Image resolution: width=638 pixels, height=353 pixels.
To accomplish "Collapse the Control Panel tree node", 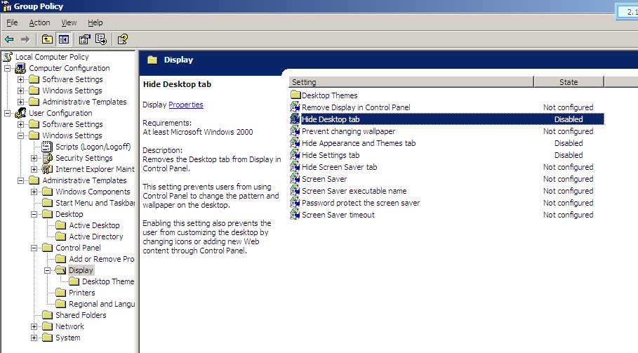I will pos(34,248).
